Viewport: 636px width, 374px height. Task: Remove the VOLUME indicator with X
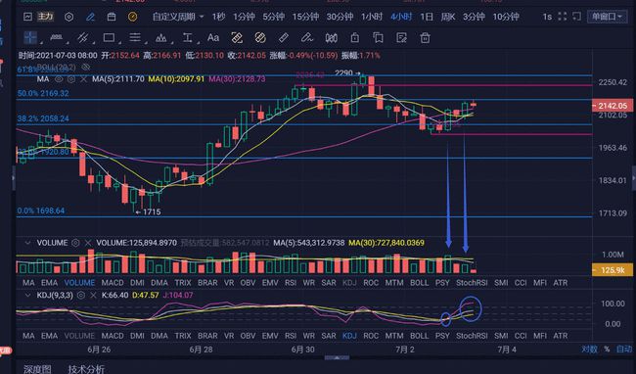88,243
